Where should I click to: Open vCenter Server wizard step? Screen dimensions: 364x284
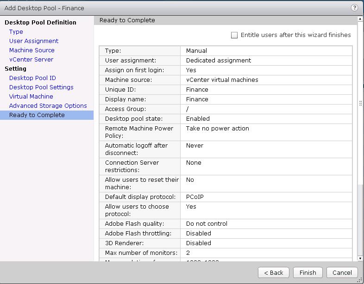coord(31,60)
